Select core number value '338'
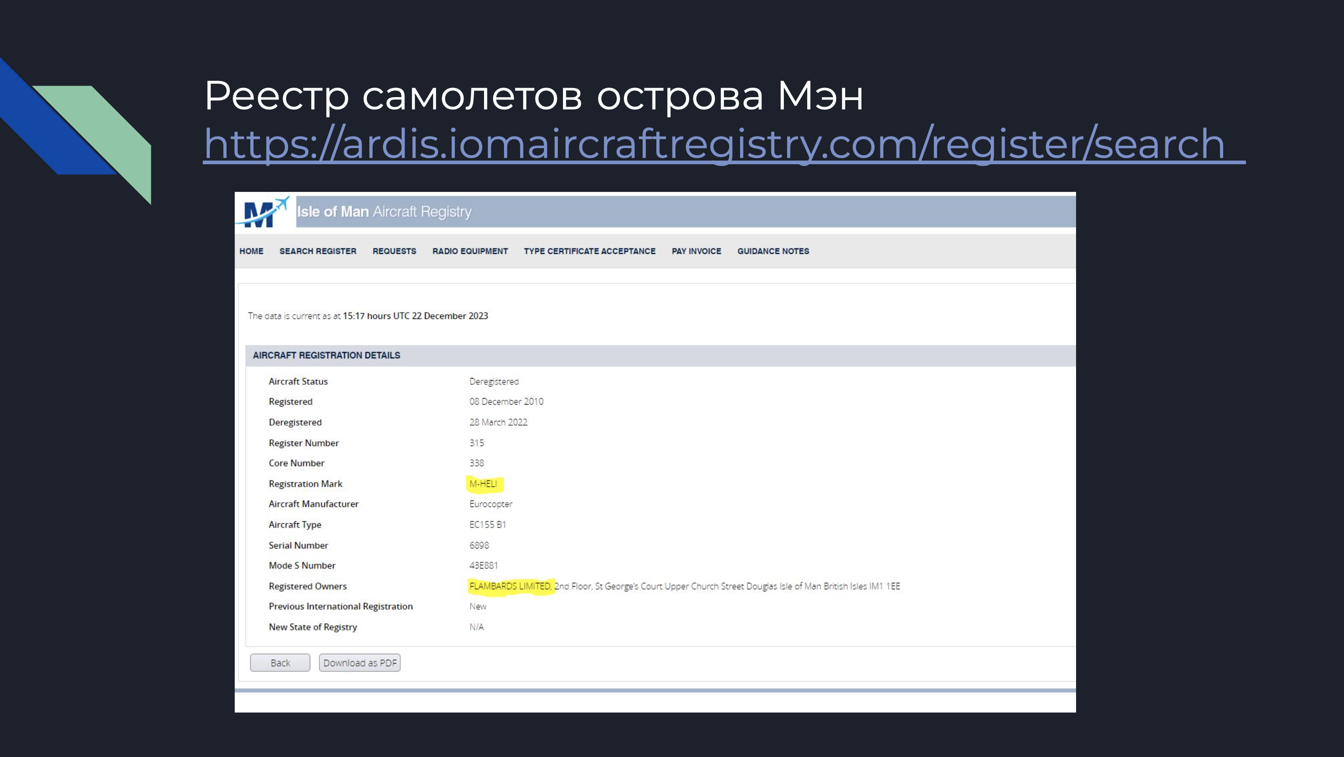This screenshot has width=1344, height=757. [x=476, y=463]
